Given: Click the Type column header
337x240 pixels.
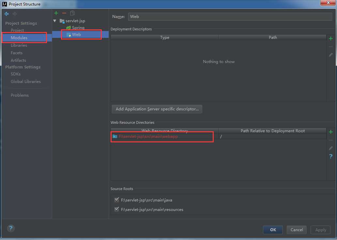Looking at the screenshot, I should [165, 38].
